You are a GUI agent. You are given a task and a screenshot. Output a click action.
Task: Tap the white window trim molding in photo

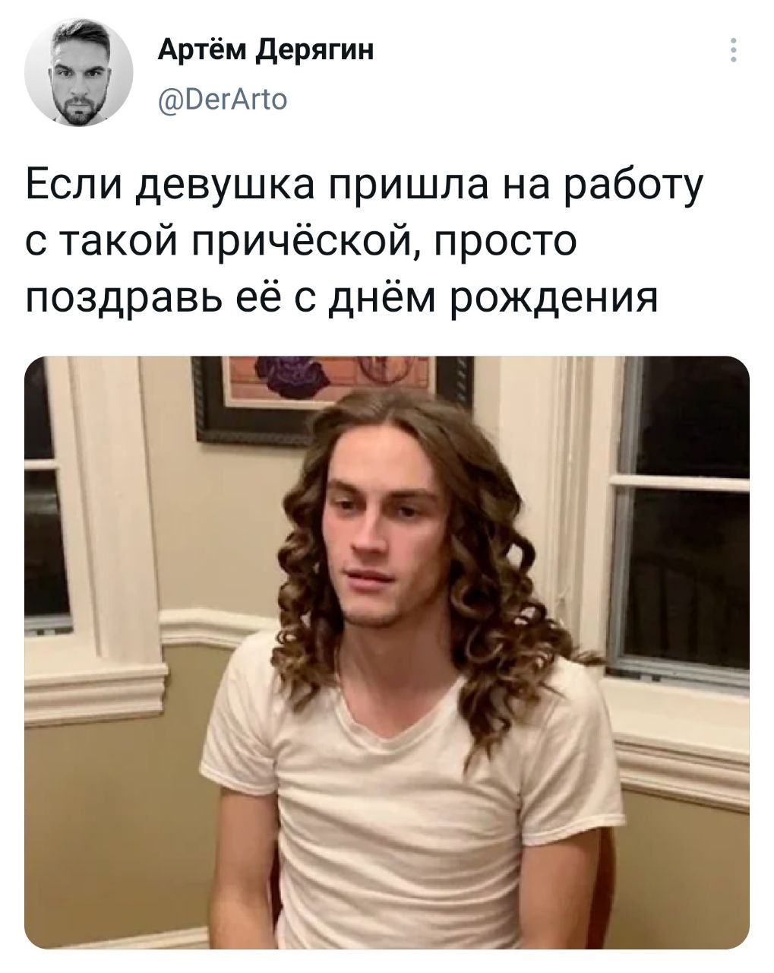coord(122,532)
